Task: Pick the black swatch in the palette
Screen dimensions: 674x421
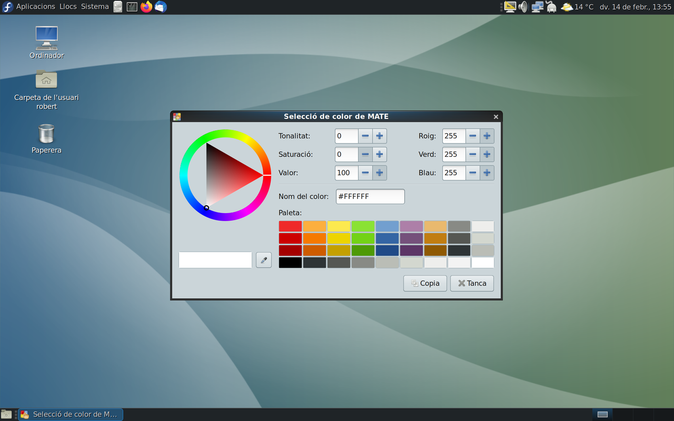Action: point(290,263)
